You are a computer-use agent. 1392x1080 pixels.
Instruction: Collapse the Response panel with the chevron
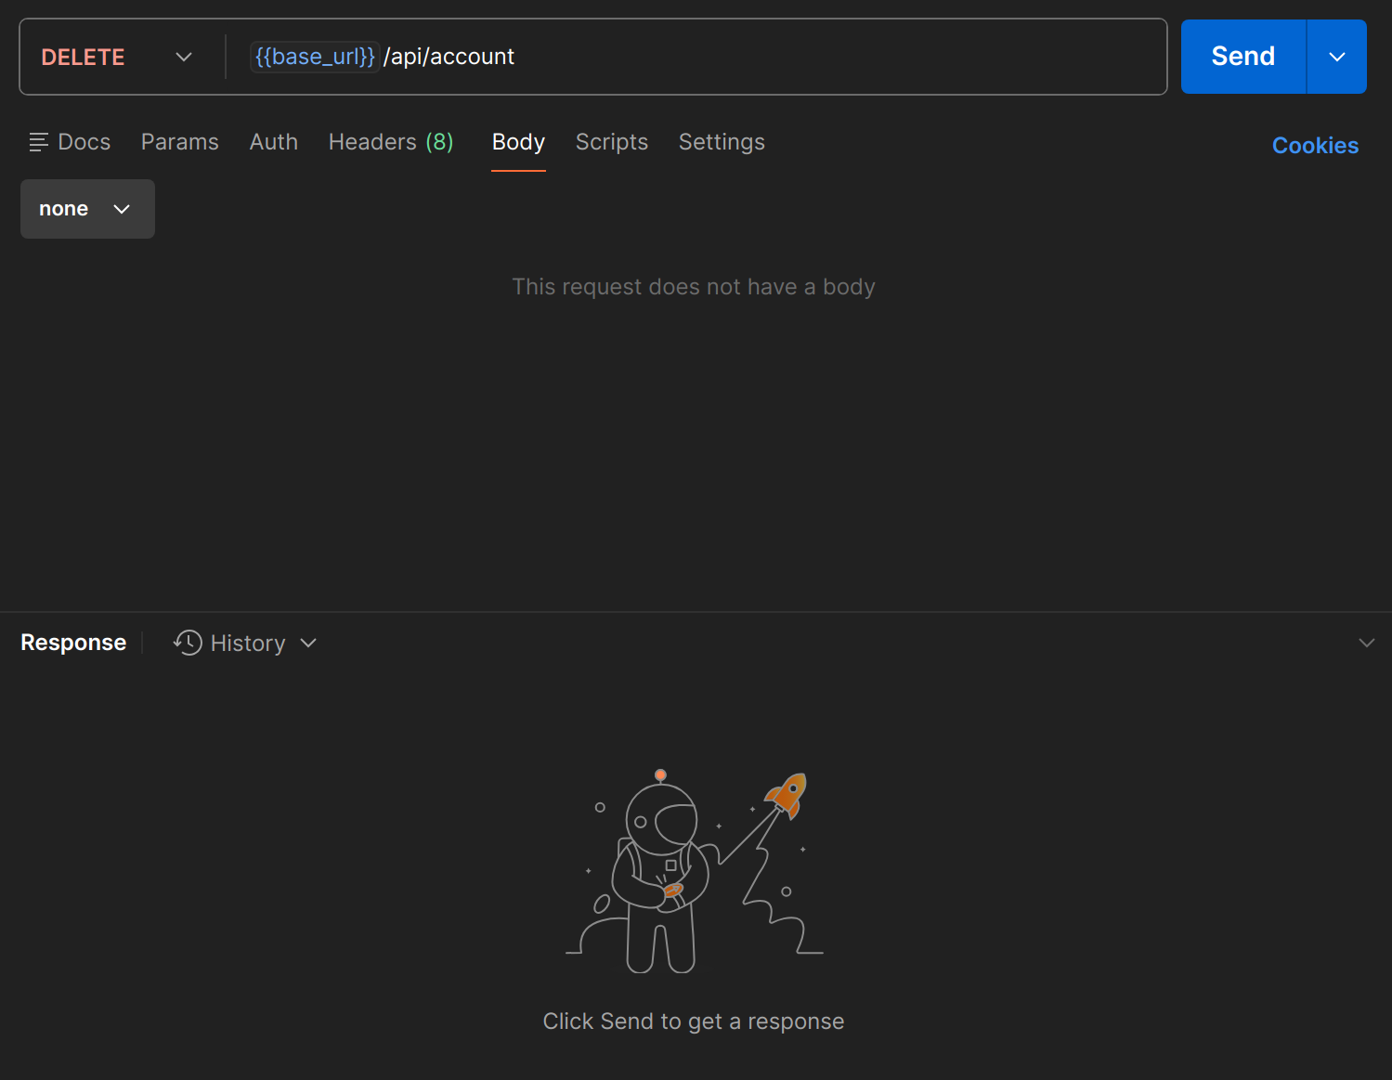pos(1367,643)
